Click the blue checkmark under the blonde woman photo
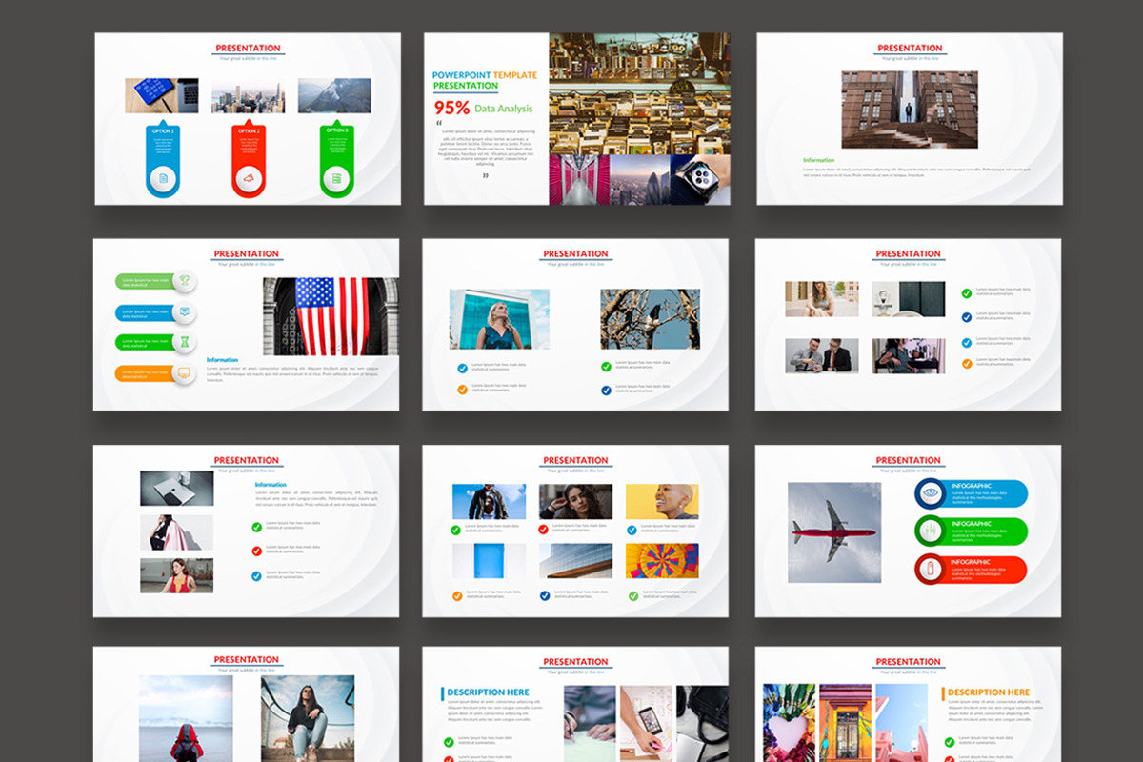The width and height of the screenshot is (1143, 762). pyautogui.click(x=462, y=368)
